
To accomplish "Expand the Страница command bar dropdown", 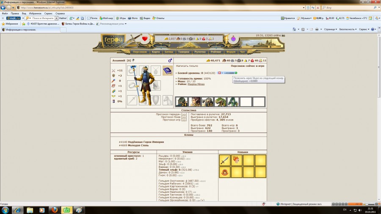I will pyautogui.click(x=331, y=29).
